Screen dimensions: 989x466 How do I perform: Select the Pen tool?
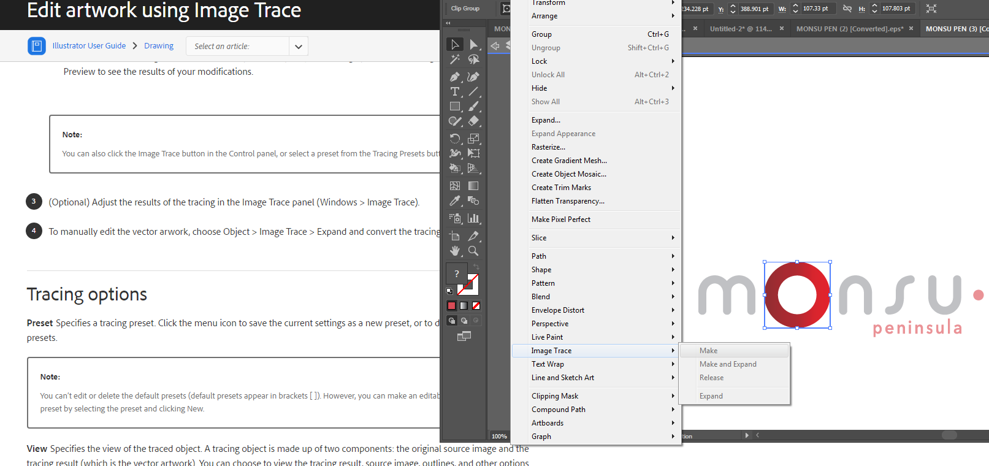pyautogui.click(x=455, y=77)
